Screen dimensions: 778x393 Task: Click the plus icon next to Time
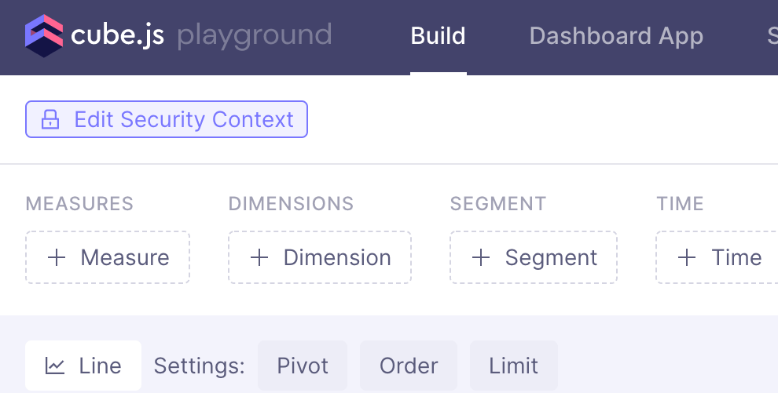point(687,257)
